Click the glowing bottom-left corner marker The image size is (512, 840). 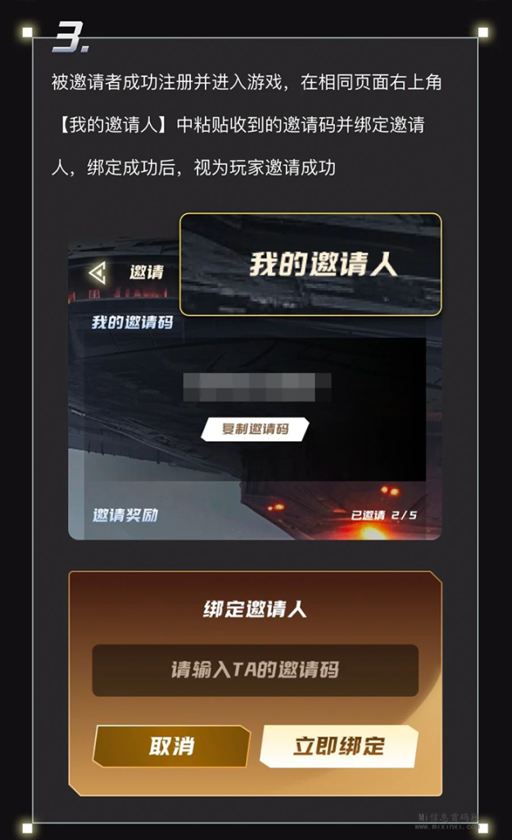pyautogui.click(x=27, y=829)
